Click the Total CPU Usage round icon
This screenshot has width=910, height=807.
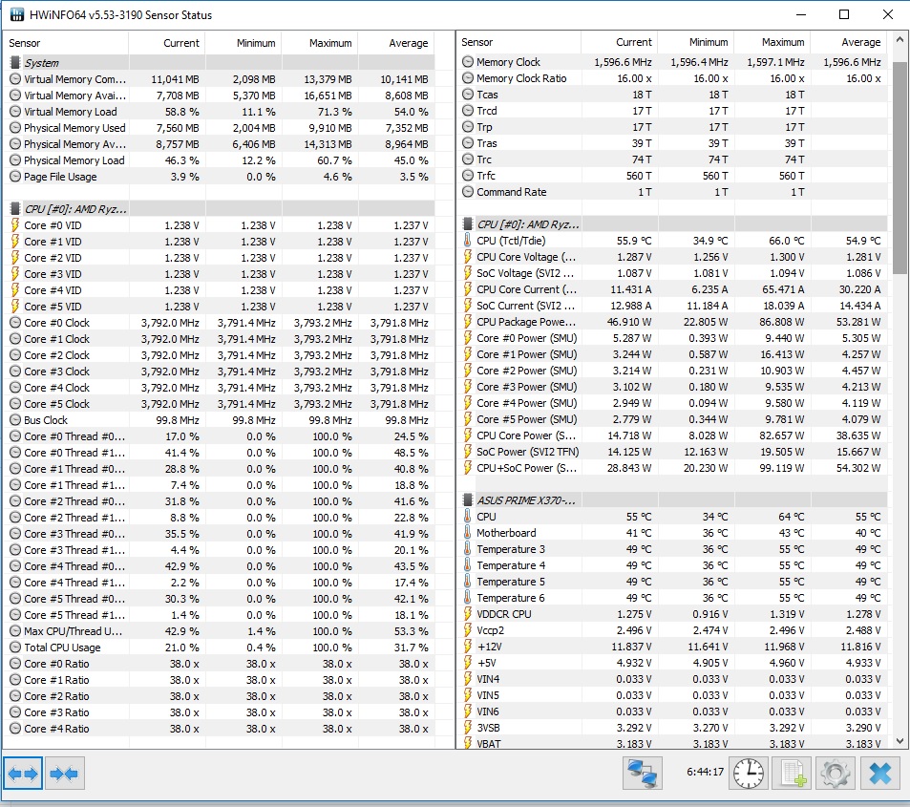[15, 648]
